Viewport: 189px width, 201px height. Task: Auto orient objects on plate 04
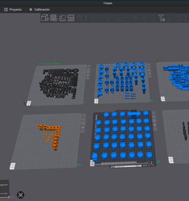[84, 119]
